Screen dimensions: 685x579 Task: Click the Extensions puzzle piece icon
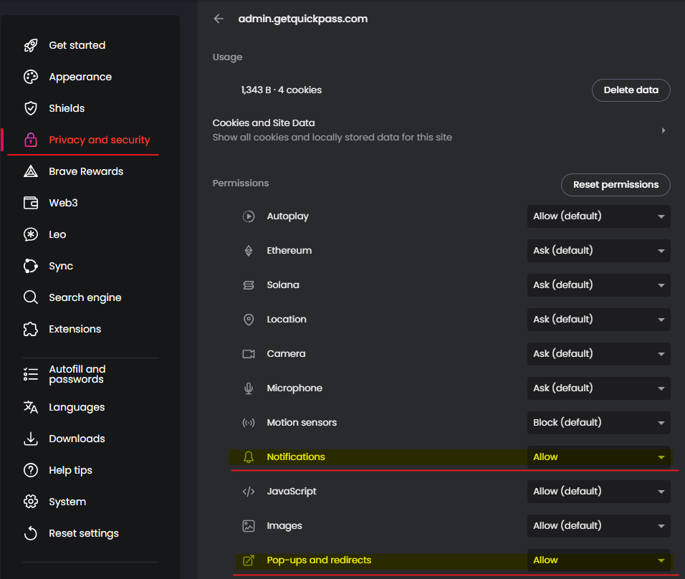[31, 329]
